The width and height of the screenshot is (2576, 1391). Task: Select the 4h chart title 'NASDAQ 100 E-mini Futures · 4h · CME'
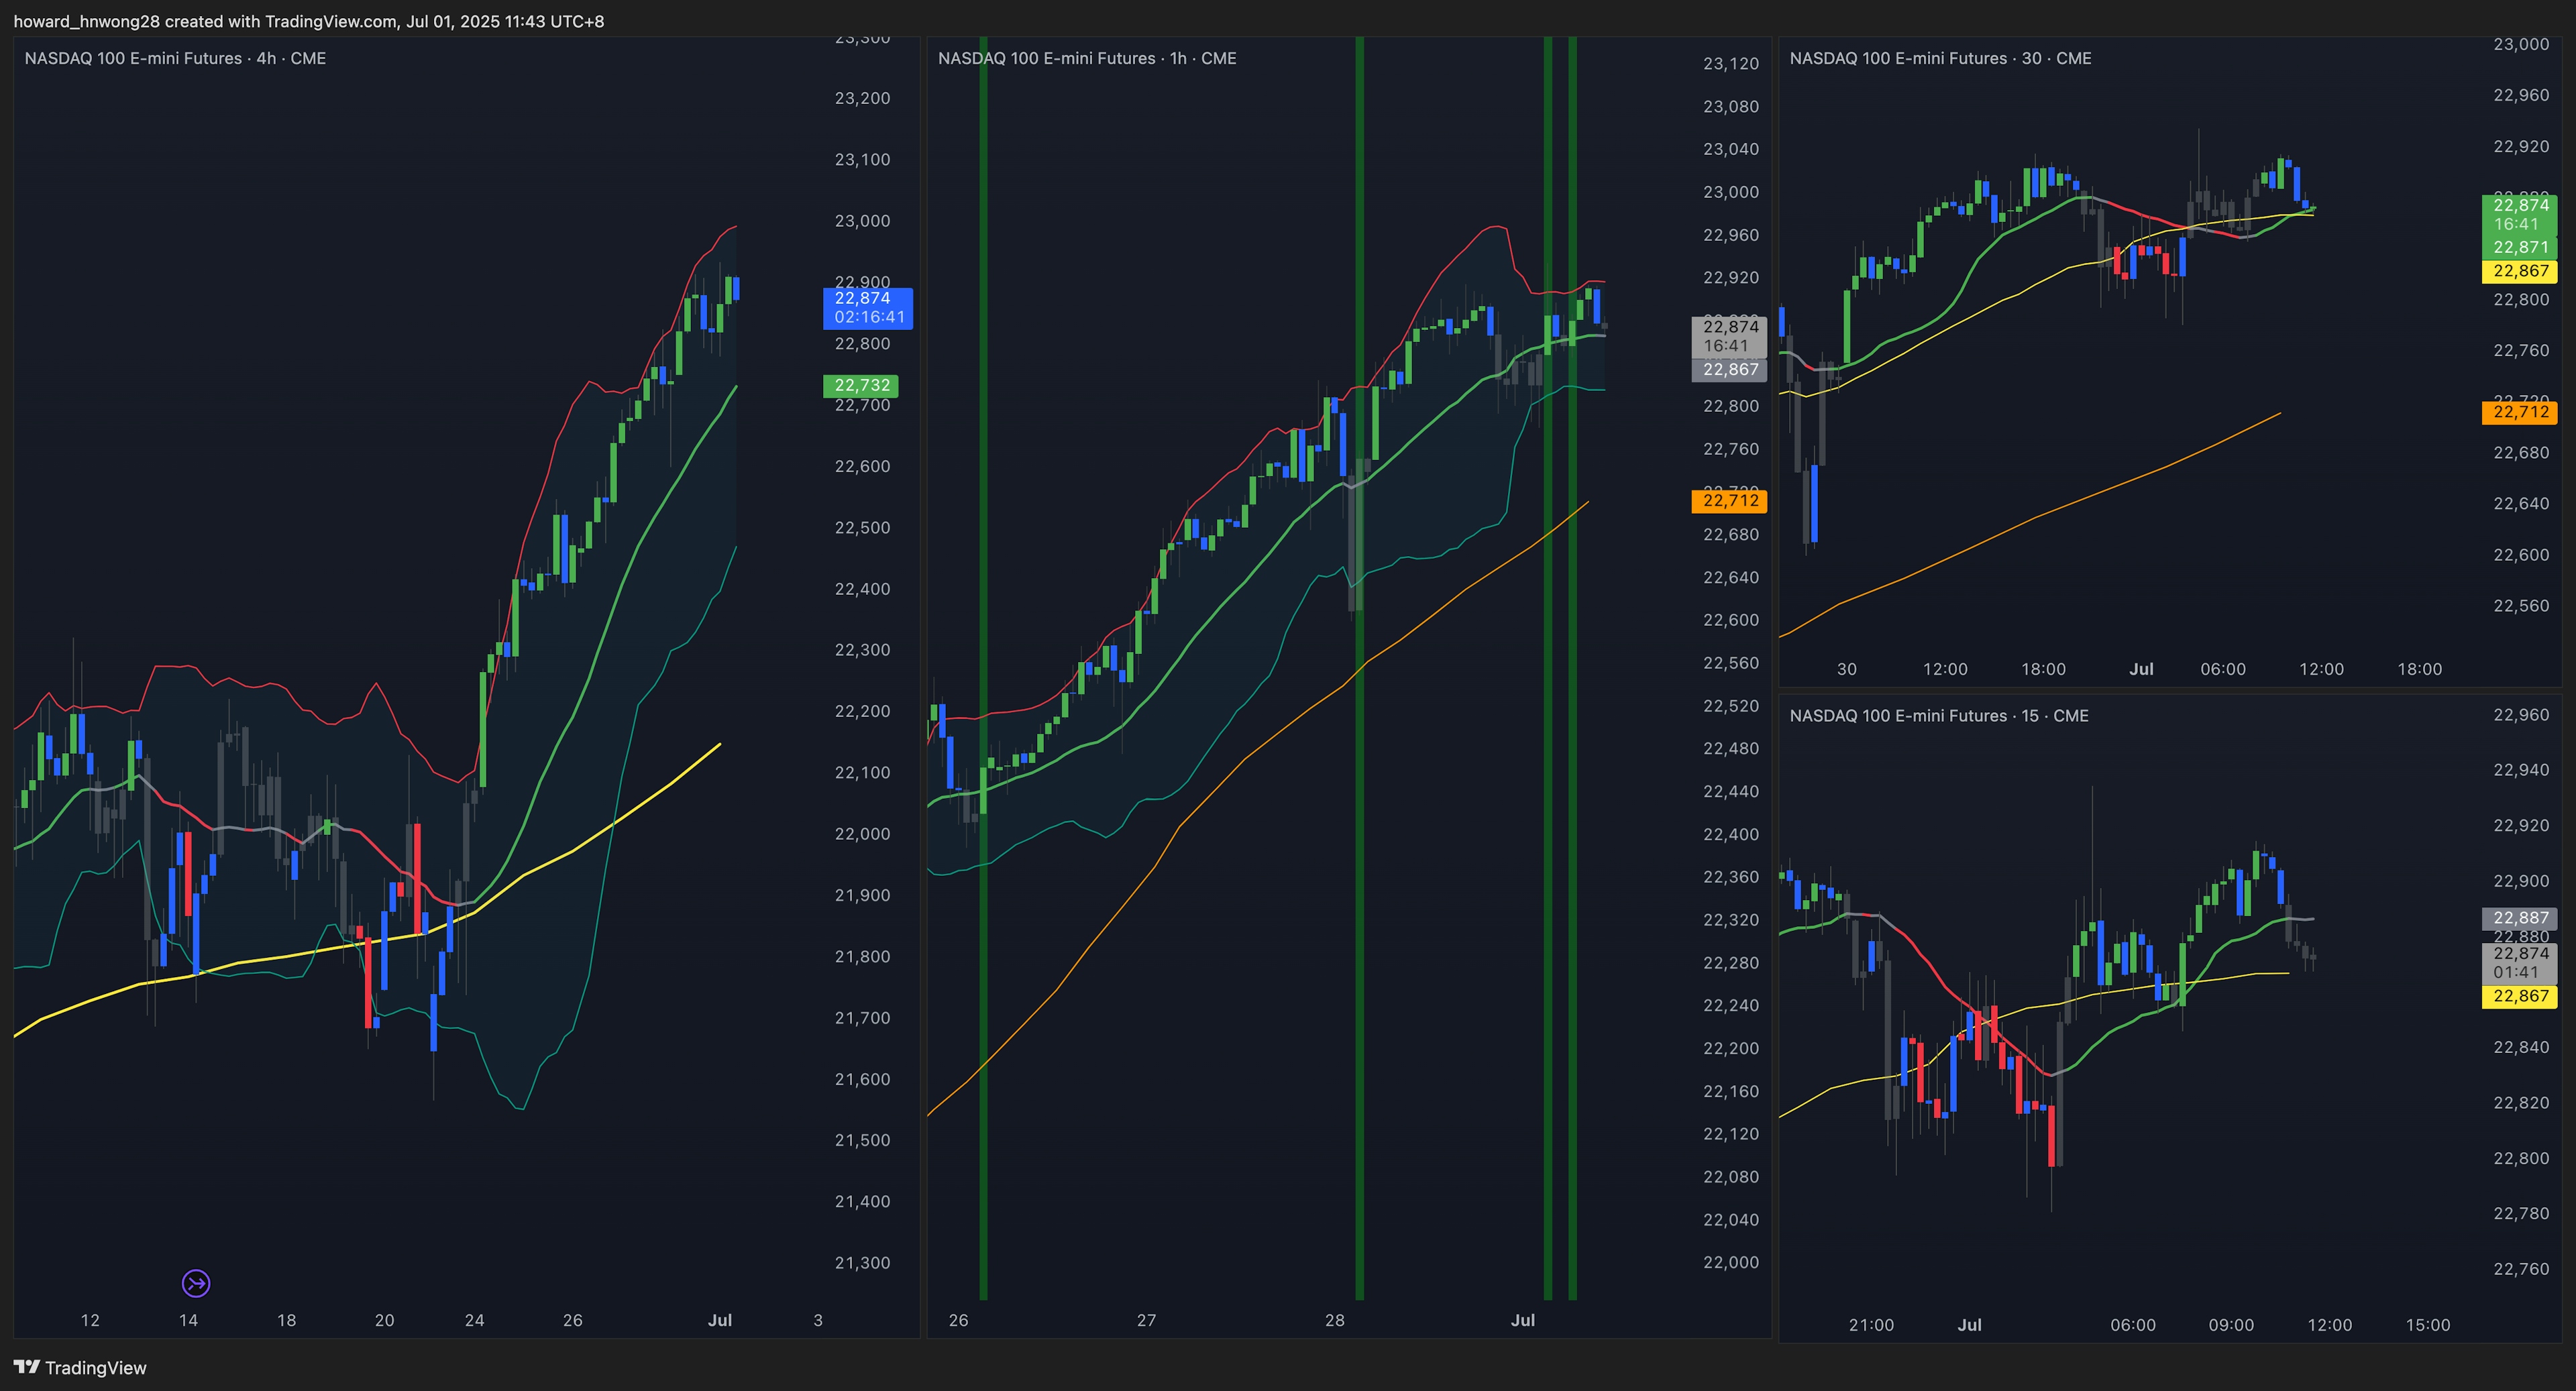click(x=175, y=58)
